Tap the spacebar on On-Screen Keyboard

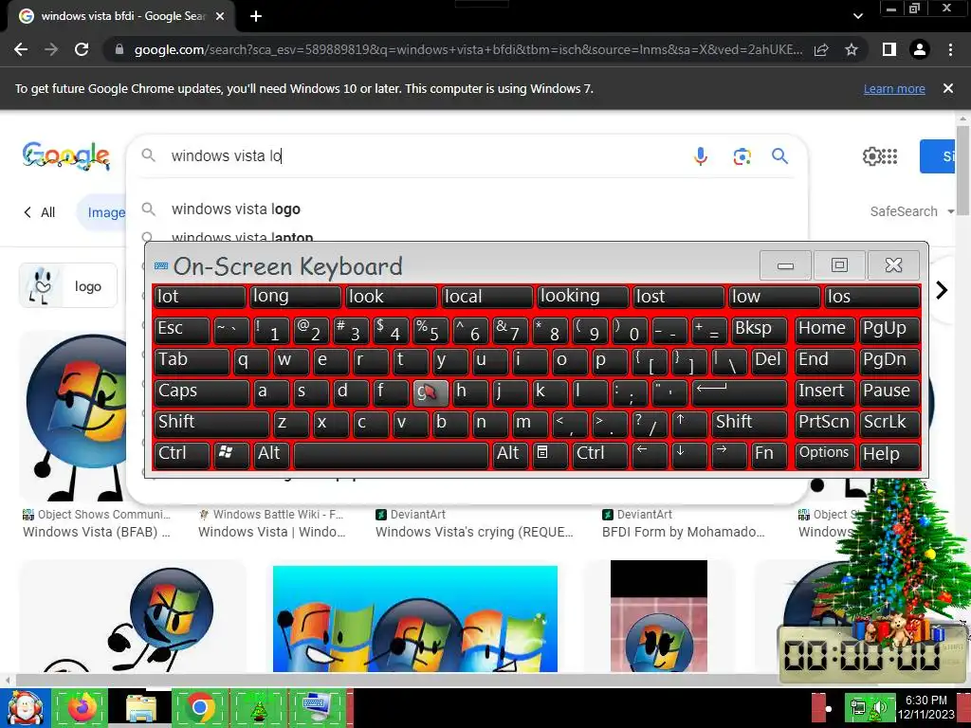pyautogui.click(x=392, y=454)
